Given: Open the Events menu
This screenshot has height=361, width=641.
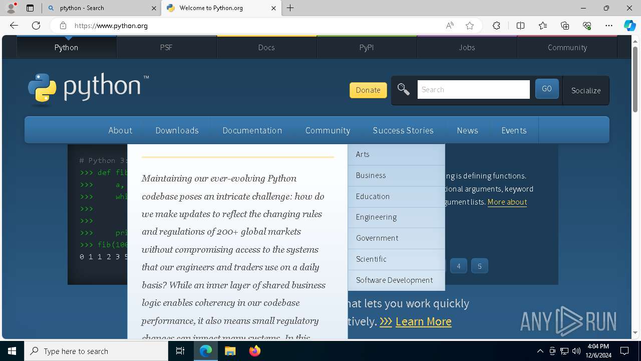Looking at the screenshot, I should [x=514, y=130].
